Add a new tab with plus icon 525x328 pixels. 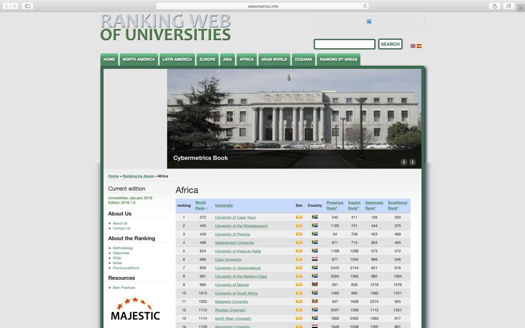point(521,8)
